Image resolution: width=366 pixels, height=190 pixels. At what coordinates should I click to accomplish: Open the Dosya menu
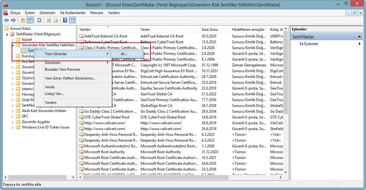coord(15,13)
